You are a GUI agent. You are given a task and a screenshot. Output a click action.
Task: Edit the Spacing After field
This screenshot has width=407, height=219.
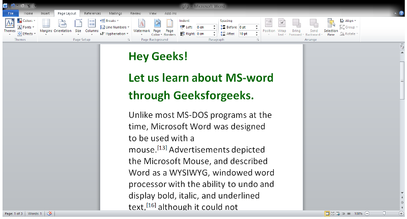pyautogui.click(x=247, y=34)
